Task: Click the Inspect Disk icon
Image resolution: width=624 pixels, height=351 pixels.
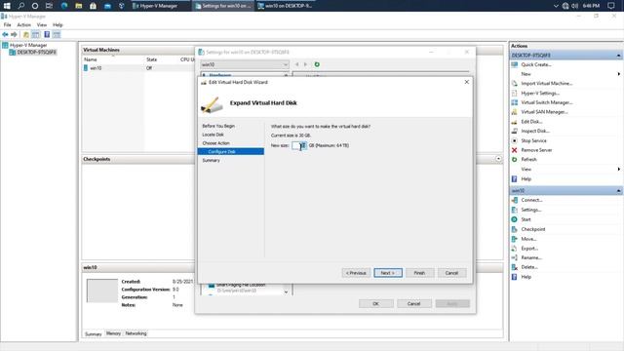Action: (x=515, y=131)
